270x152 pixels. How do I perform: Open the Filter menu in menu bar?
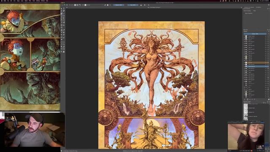[x=30, y=1]
